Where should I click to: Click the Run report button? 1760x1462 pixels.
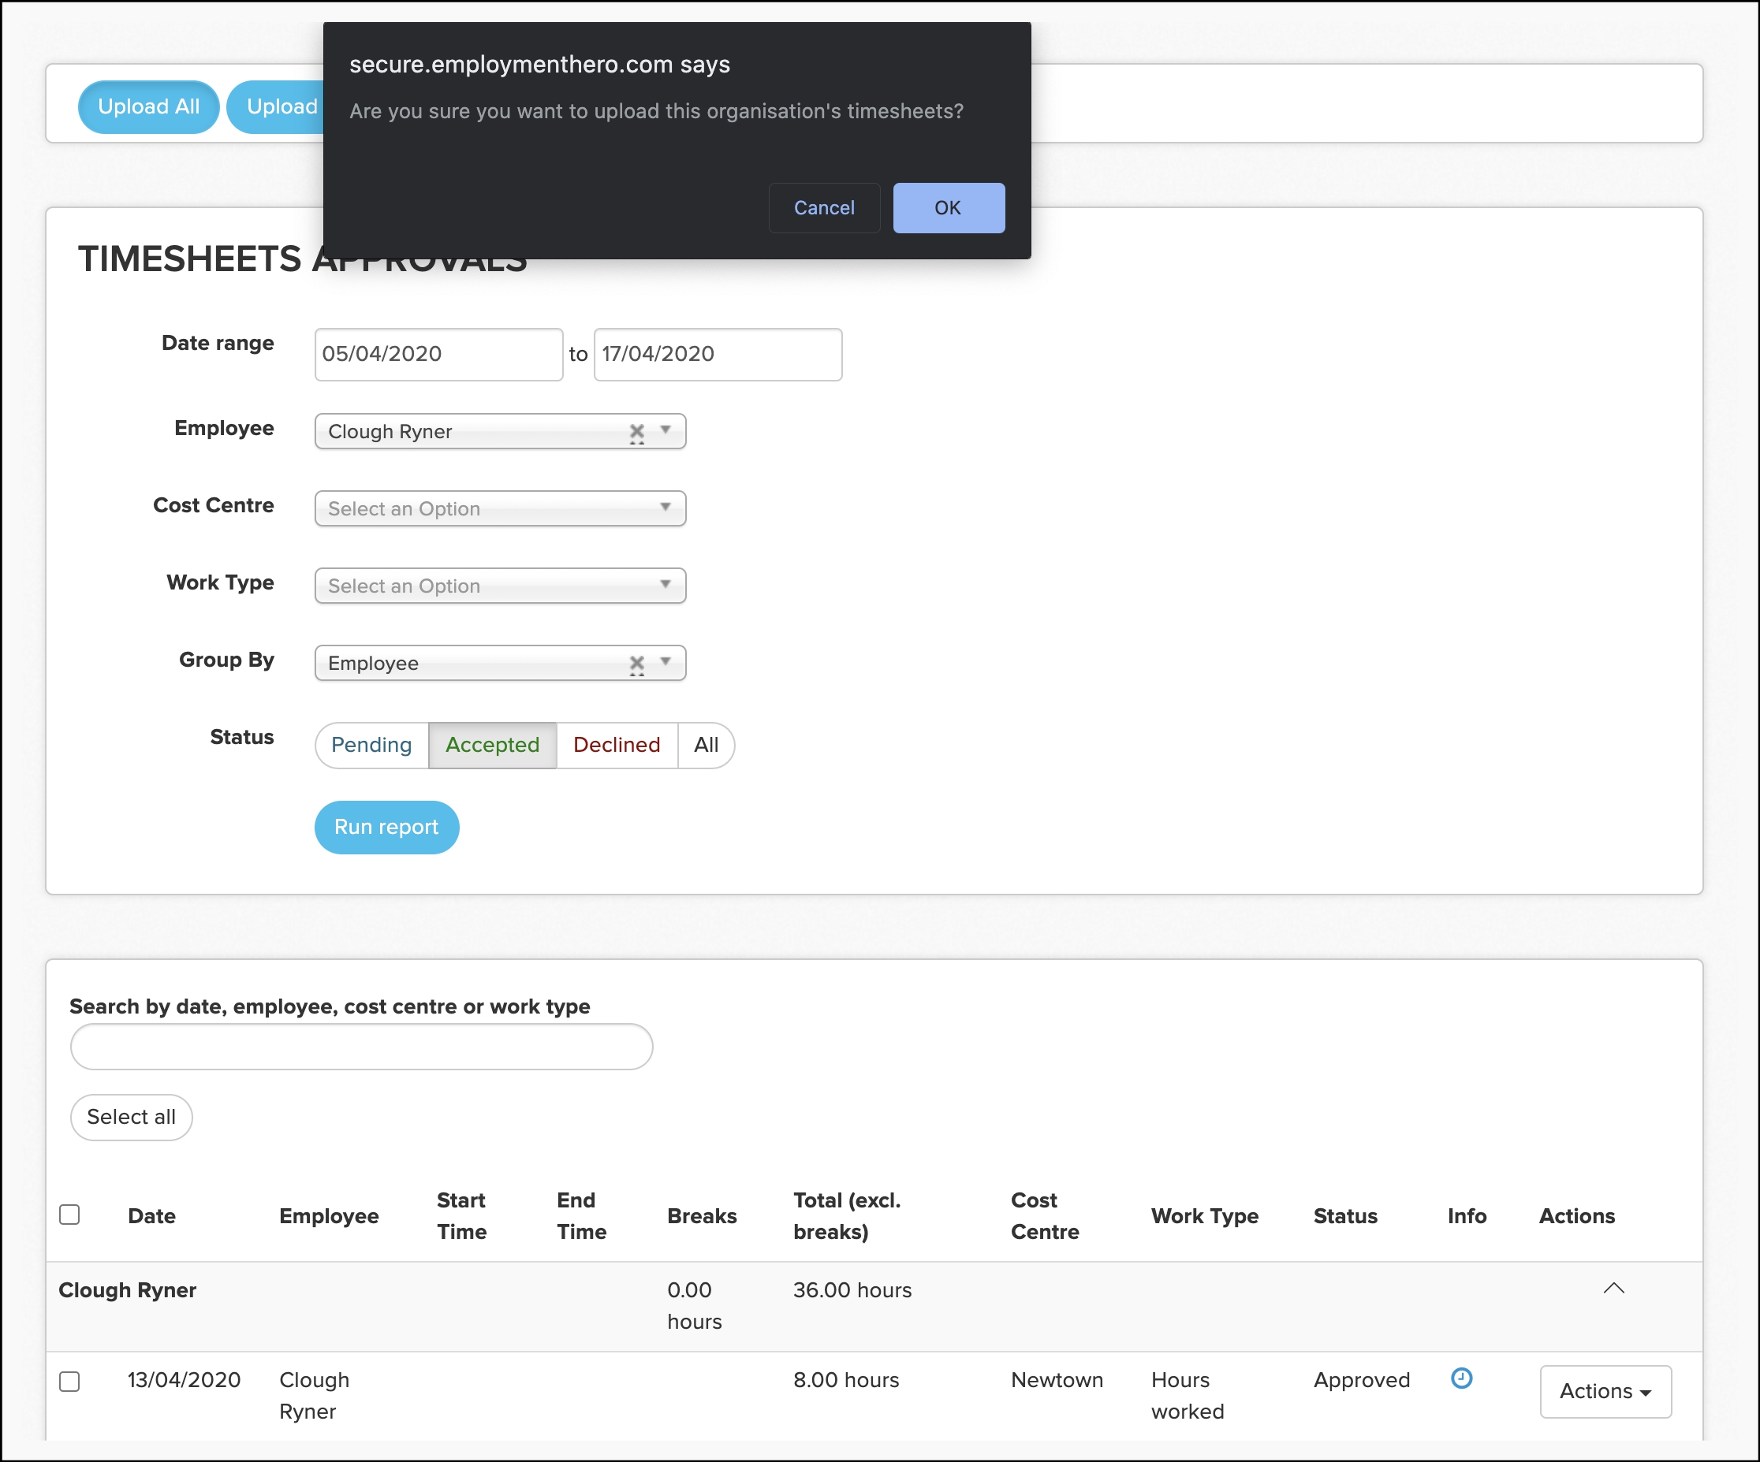[386, 827]
